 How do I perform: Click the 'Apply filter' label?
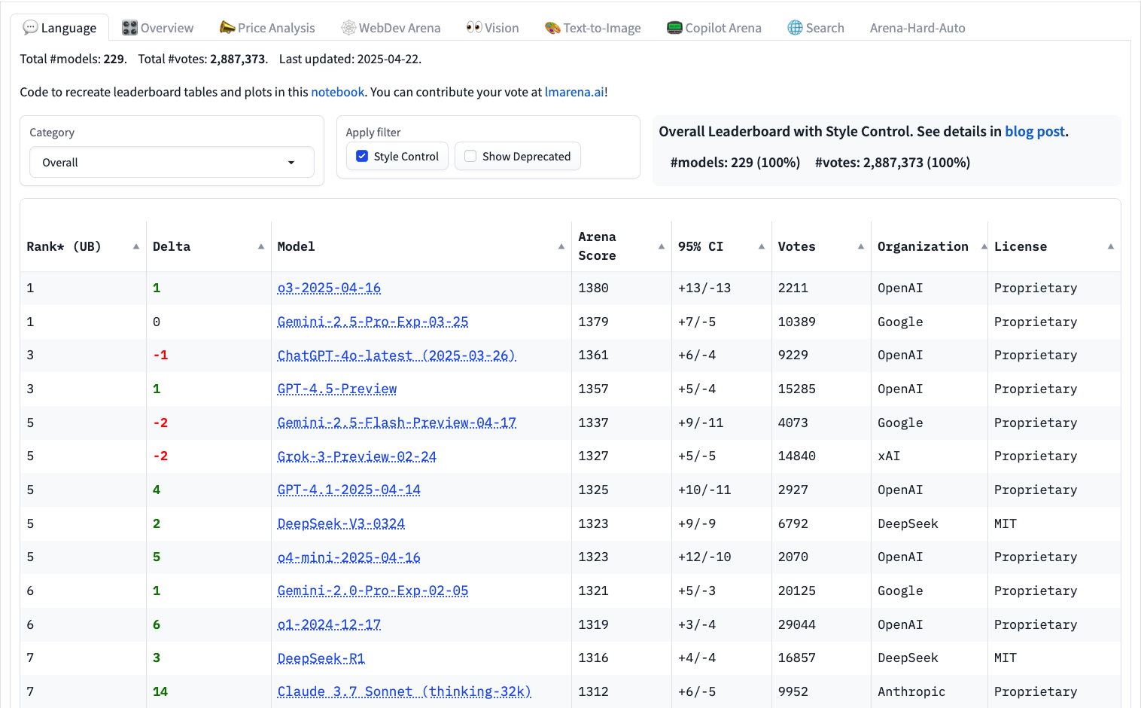click(x=373, y=132)
